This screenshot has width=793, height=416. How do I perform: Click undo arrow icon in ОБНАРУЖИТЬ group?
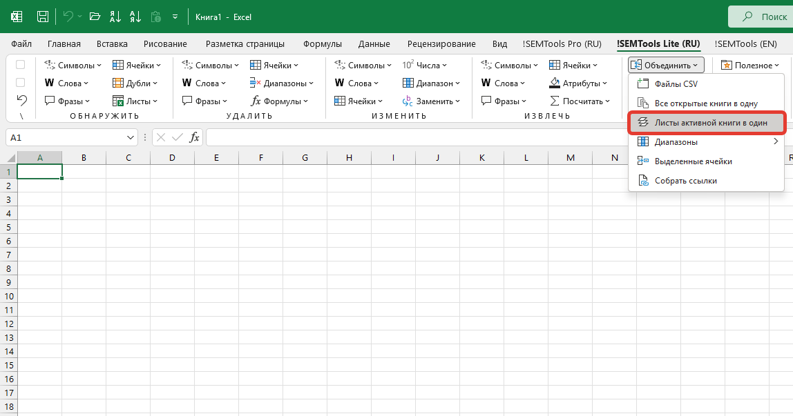click(21, 101)
